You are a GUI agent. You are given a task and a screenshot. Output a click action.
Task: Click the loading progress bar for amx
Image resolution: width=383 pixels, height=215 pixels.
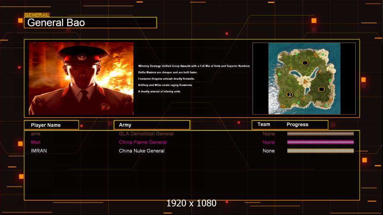(320, 133)
